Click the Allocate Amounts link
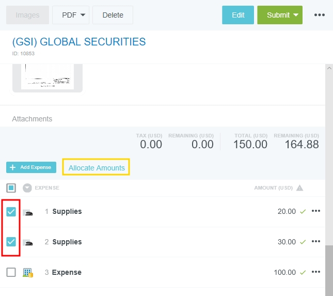 pos(97,167)
